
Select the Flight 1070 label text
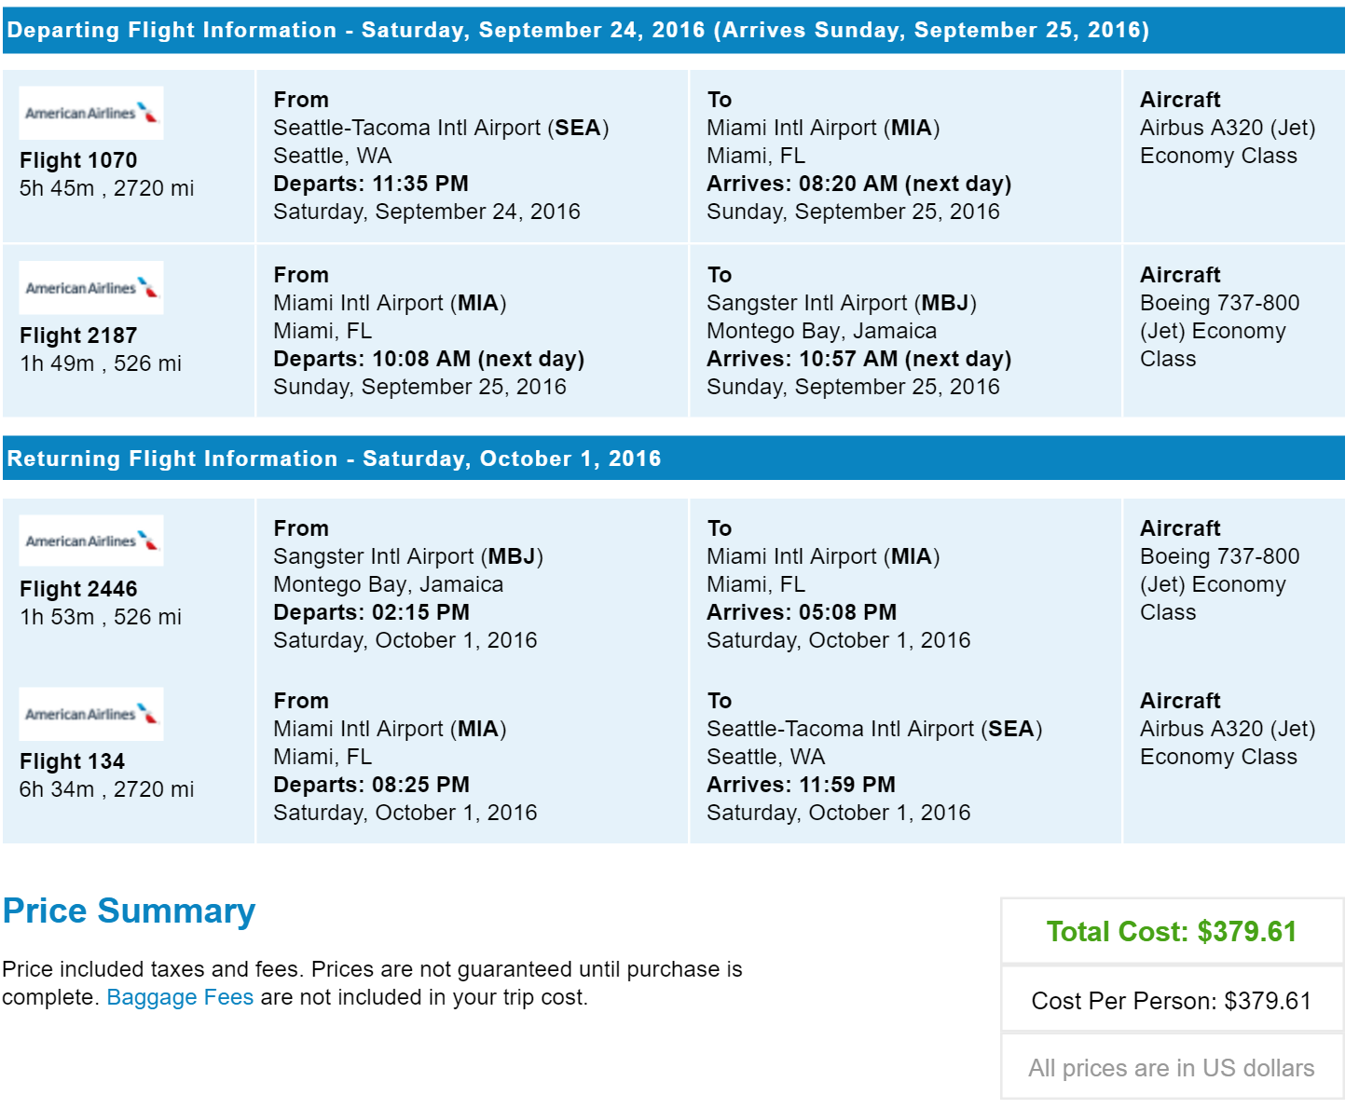point(78,160)
